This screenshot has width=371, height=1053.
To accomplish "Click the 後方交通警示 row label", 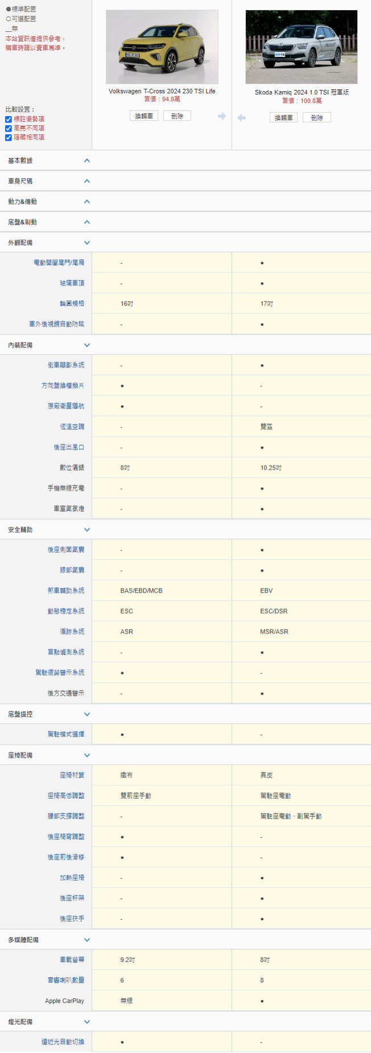I will click(x=66, y=693).
